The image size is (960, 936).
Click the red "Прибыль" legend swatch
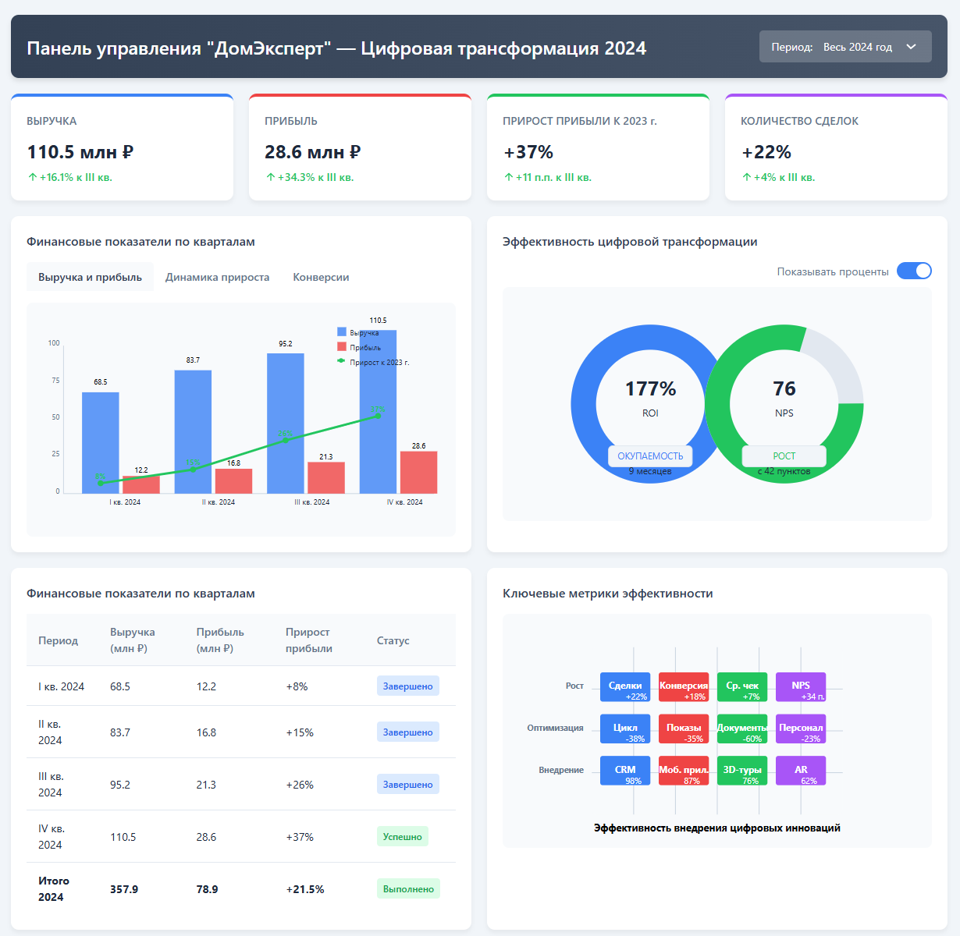341,347
